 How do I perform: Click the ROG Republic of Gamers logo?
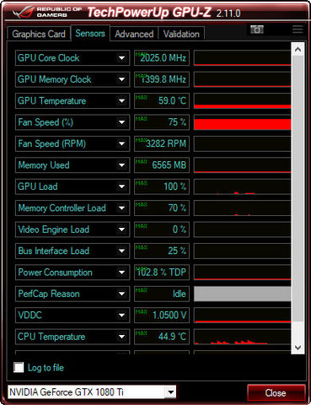point(47,12)
